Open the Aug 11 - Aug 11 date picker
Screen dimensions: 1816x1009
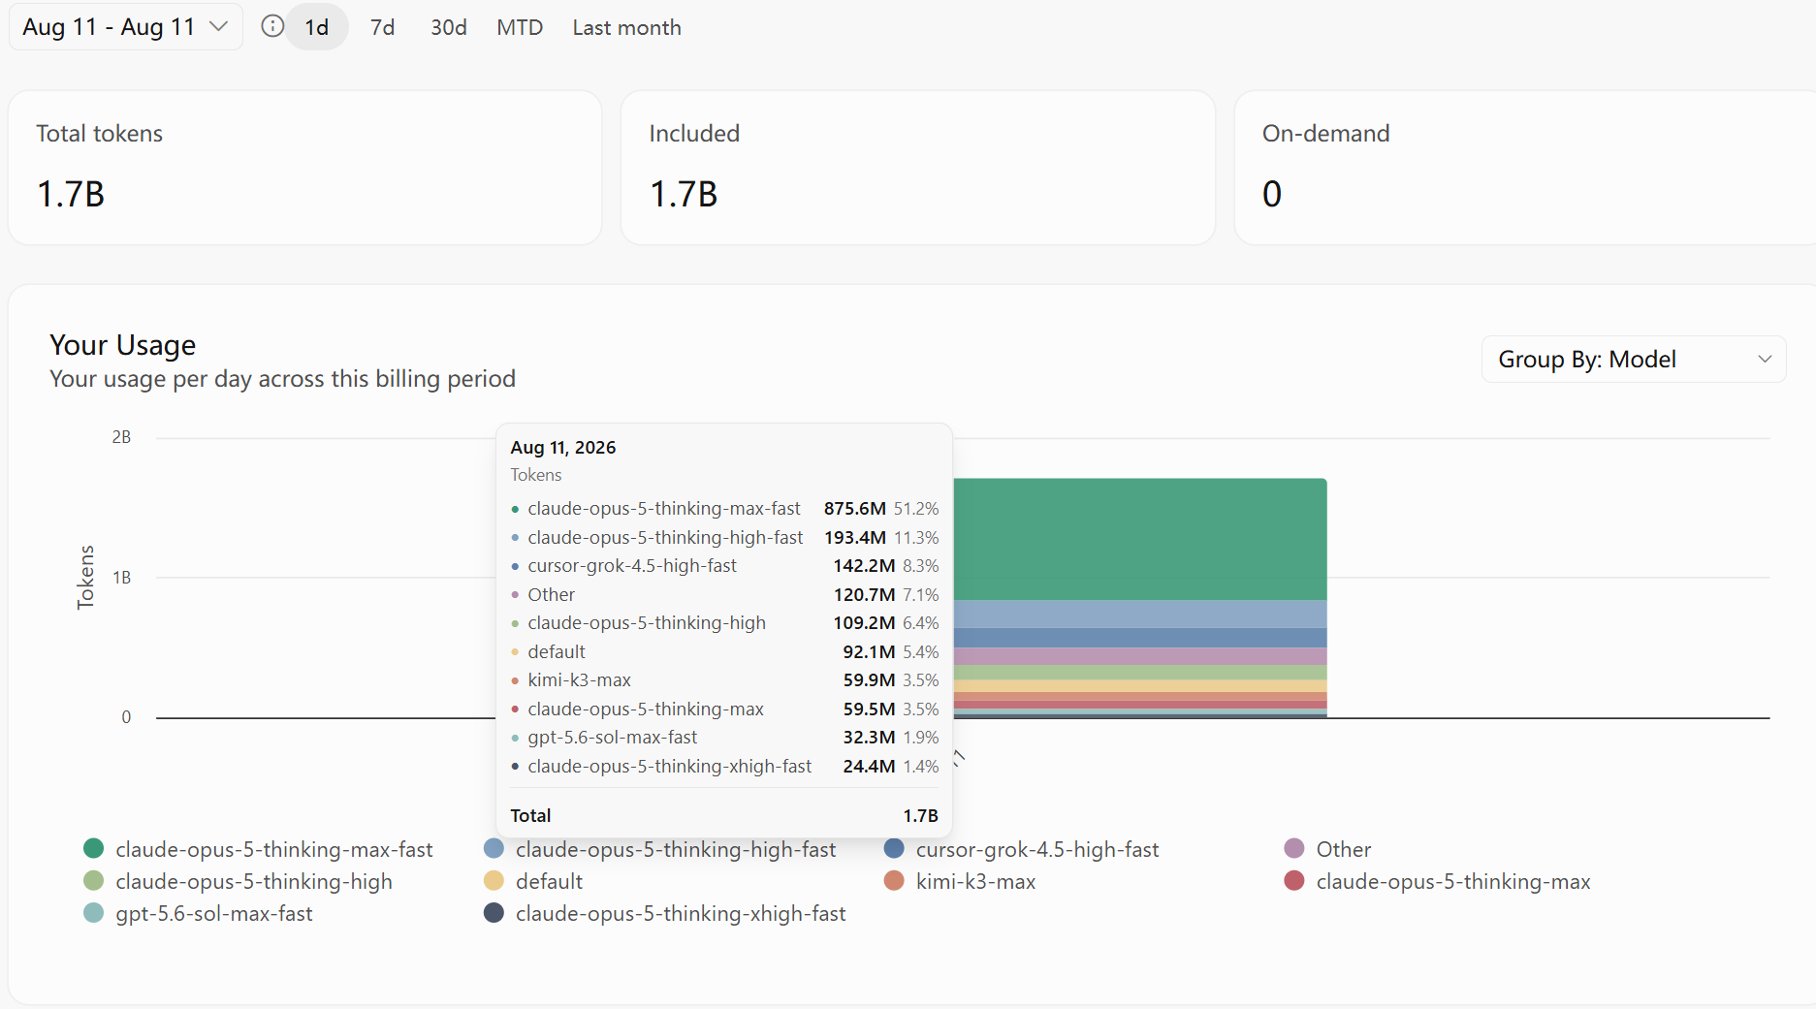click(126, 27)
